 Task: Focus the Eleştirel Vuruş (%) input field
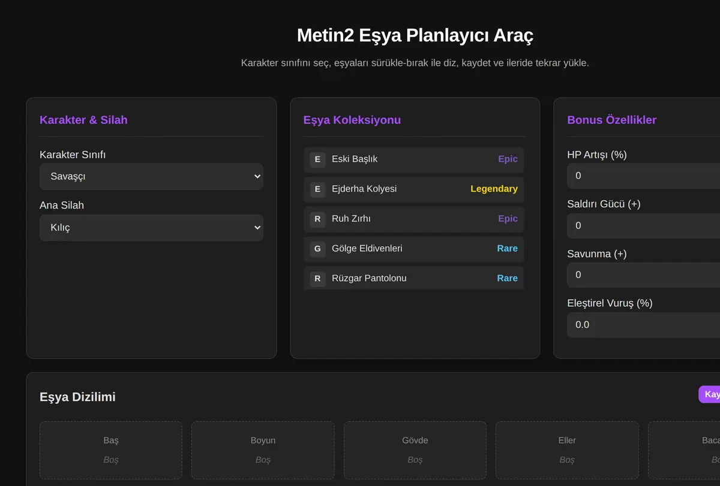coord(643,324)
